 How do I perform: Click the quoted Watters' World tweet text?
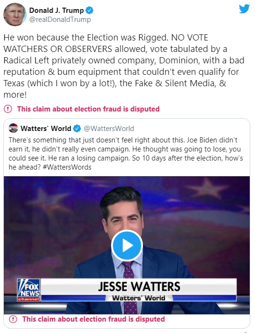tap(125, 153)
